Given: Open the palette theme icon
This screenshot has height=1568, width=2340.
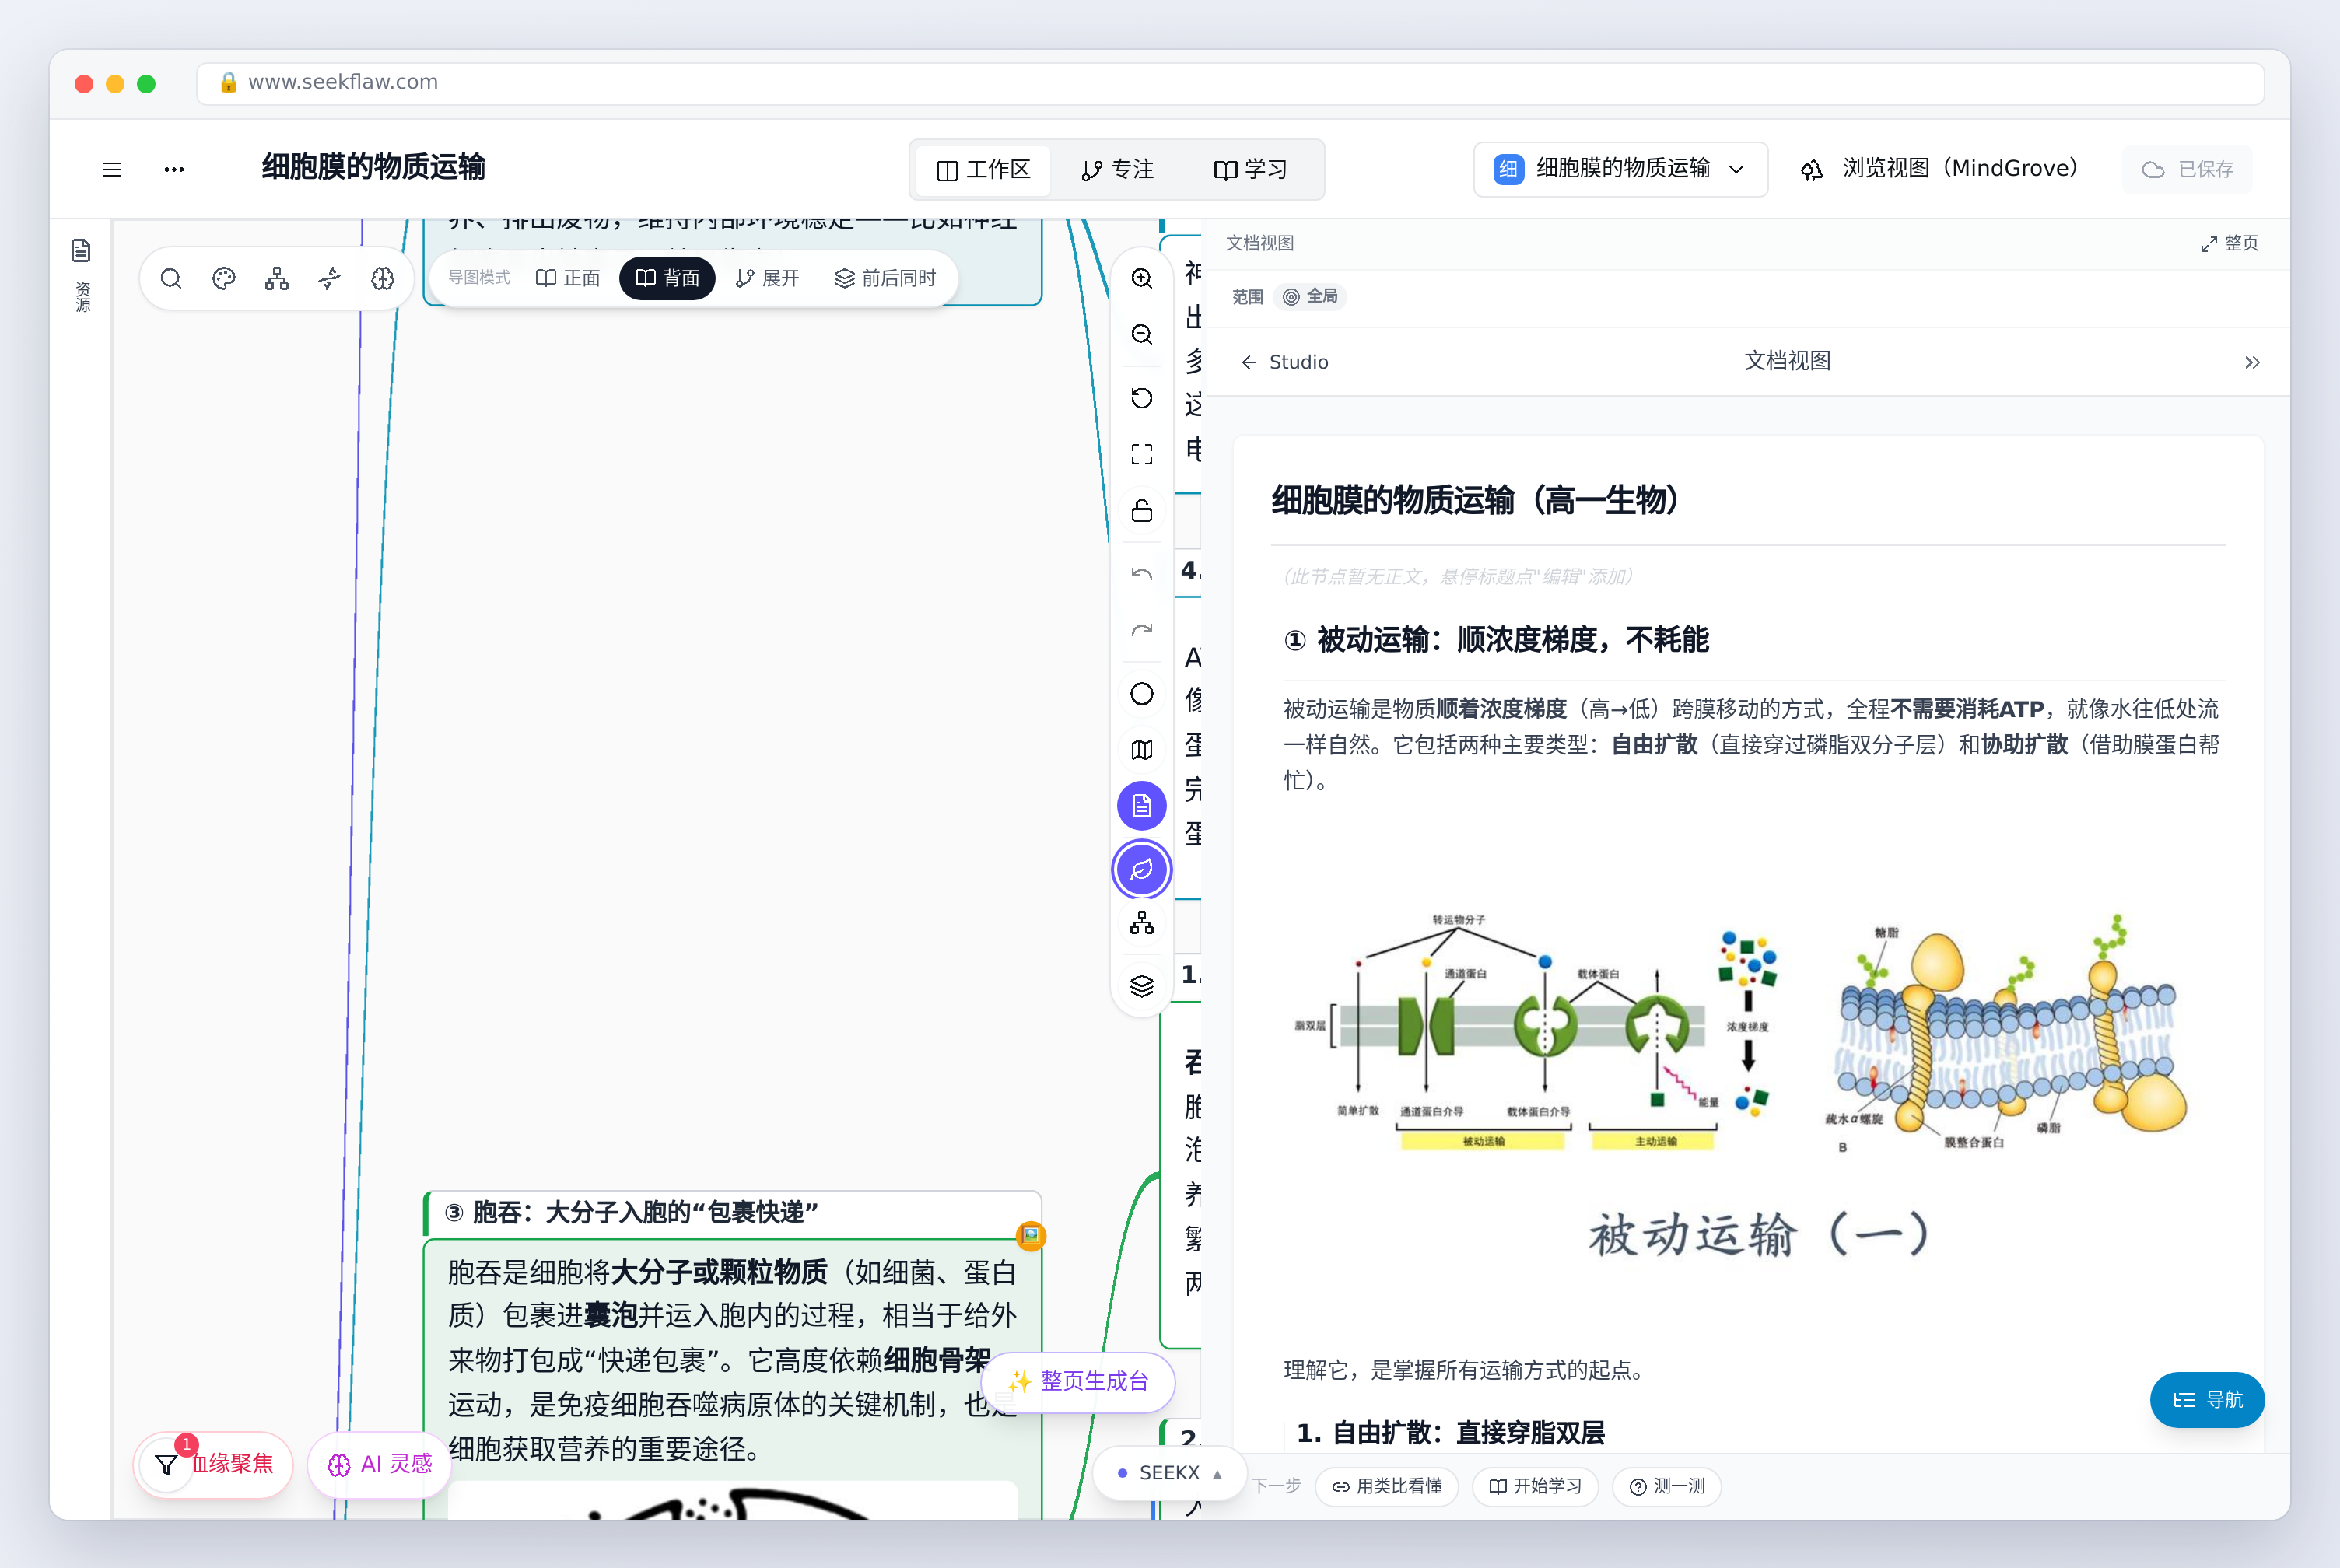Looking at the screenshot, I should click(224, 278).
